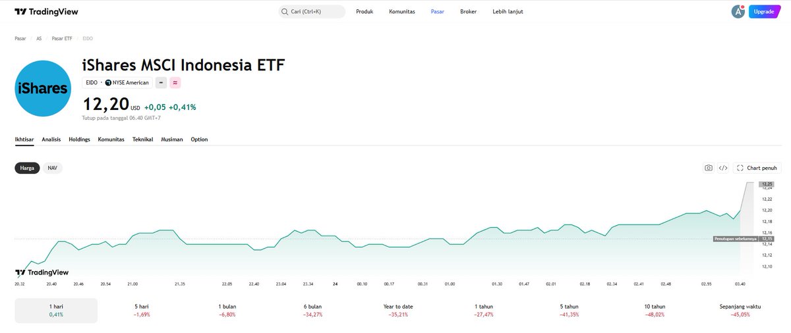Switch to the Musiman tab

pos(172,140)
